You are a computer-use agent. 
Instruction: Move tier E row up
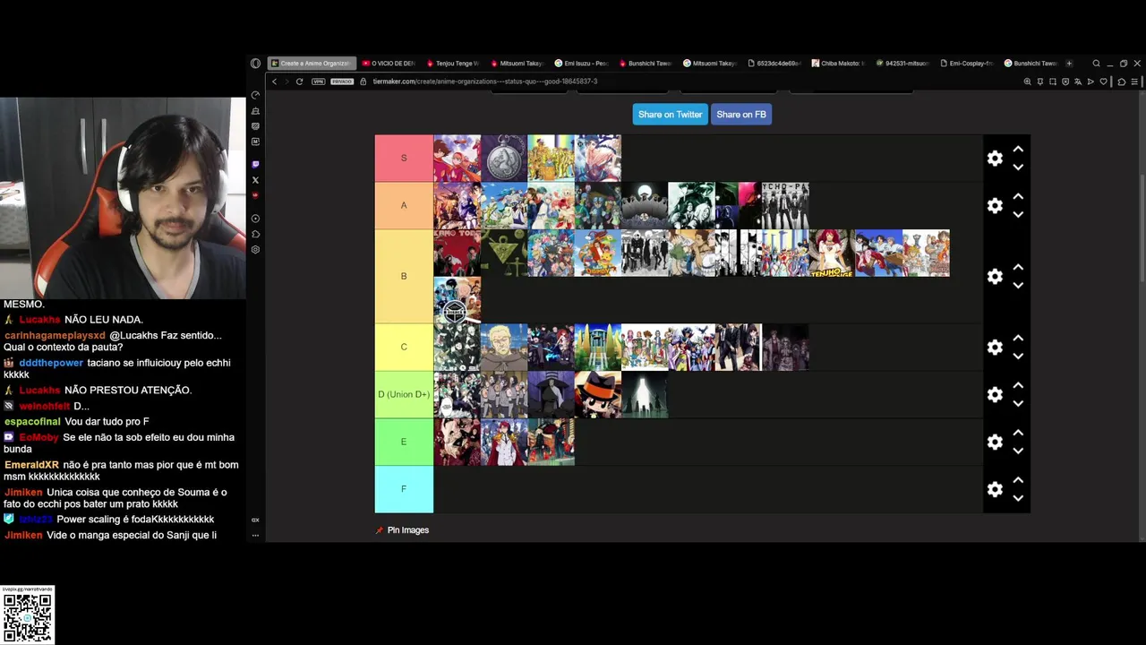pyautogui.click(x=1018, y=433)
